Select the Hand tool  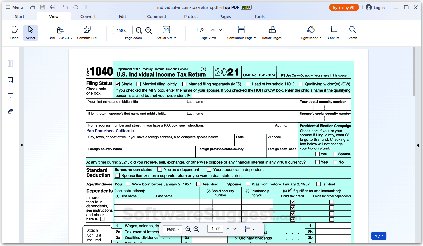[14, 32]
